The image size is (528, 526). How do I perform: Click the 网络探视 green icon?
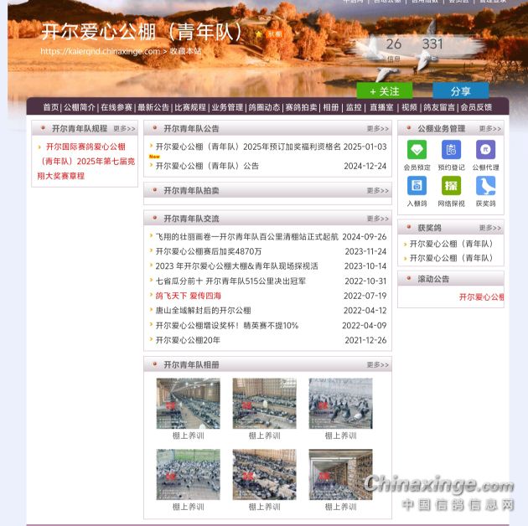click(x=451, y=186)
